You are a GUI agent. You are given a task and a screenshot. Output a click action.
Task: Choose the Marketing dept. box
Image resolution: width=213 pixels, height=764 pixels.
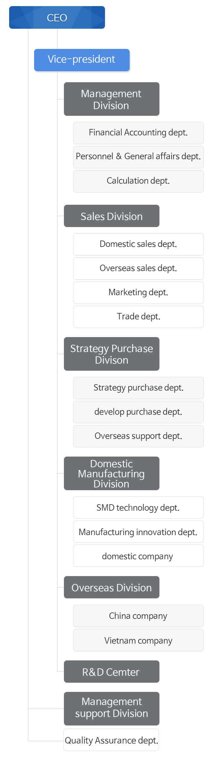pyautogui.click(x=138, y=292)
